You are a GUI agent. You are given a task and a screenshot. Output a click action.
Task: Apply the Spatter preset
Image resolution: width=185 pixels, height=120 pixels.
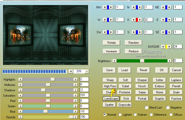(x=109, y=105)
